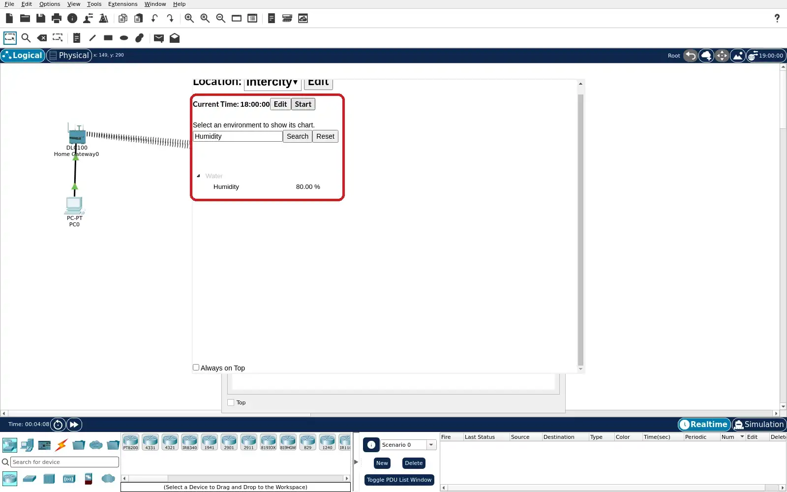The width and height of the screenshot is (787, 492).
Task: Click the Add Complex PDU open envelope
Action: [x=175, y=38]
